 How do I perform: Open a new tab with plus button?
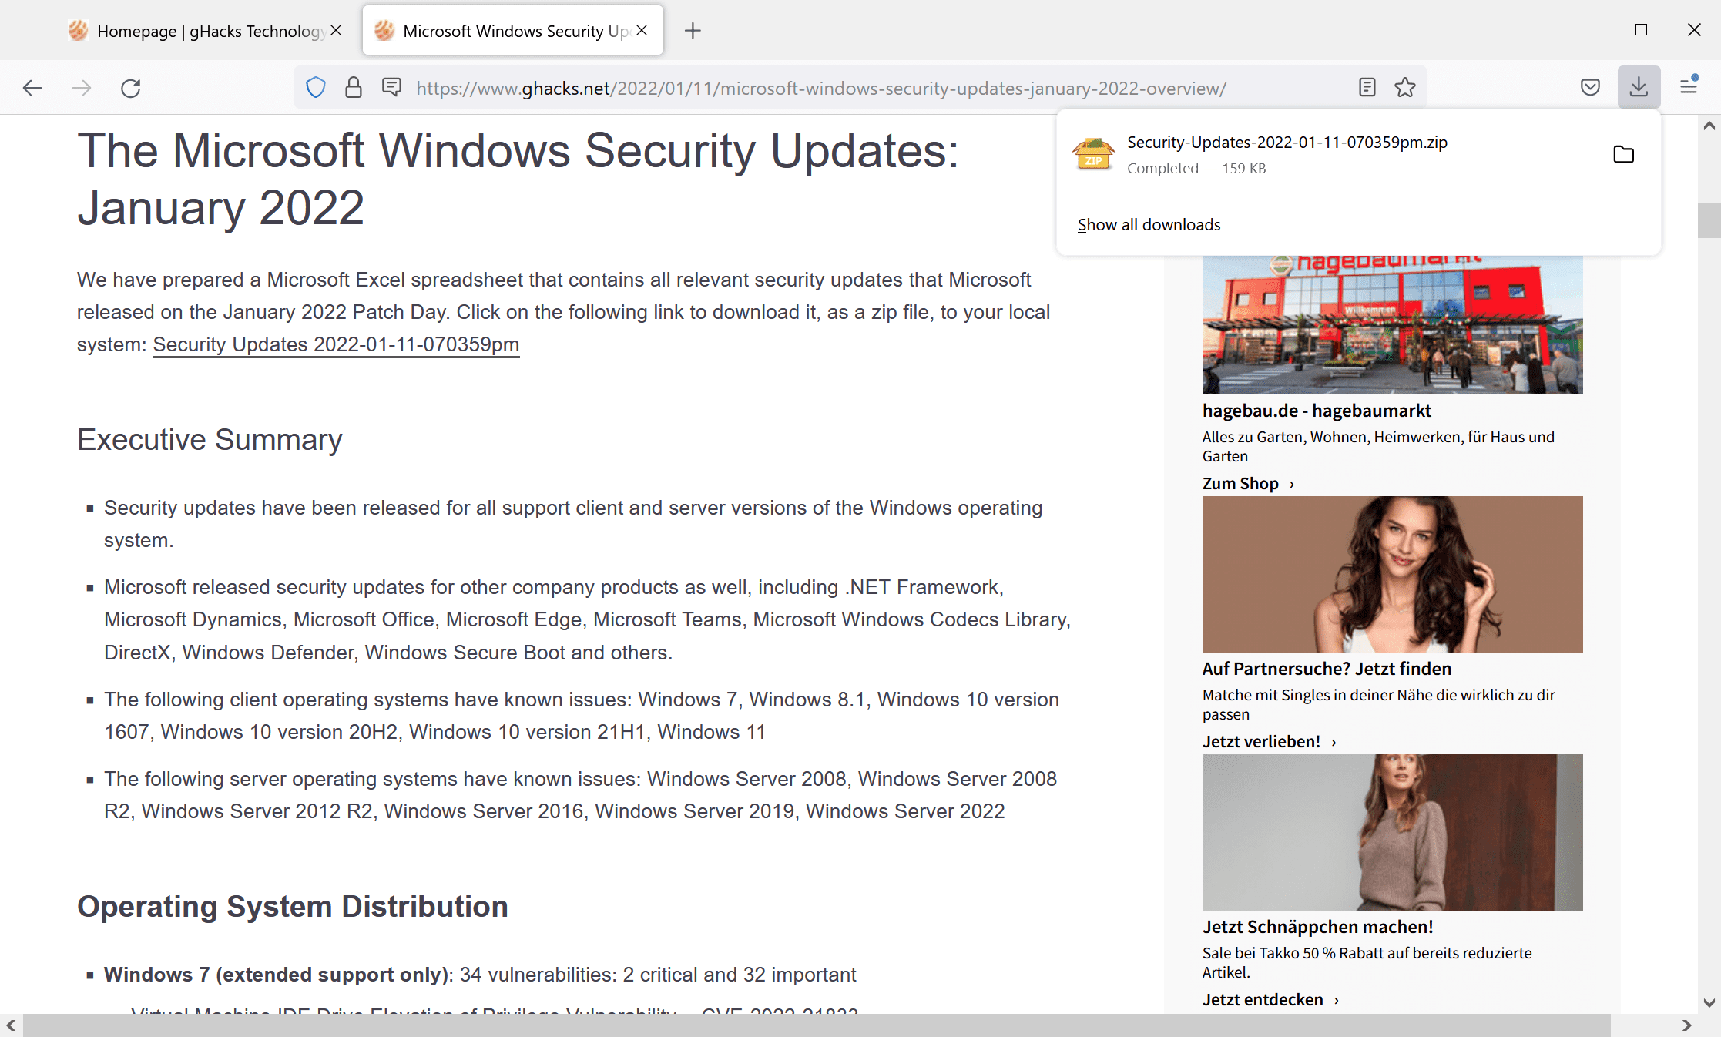(693, 31)
